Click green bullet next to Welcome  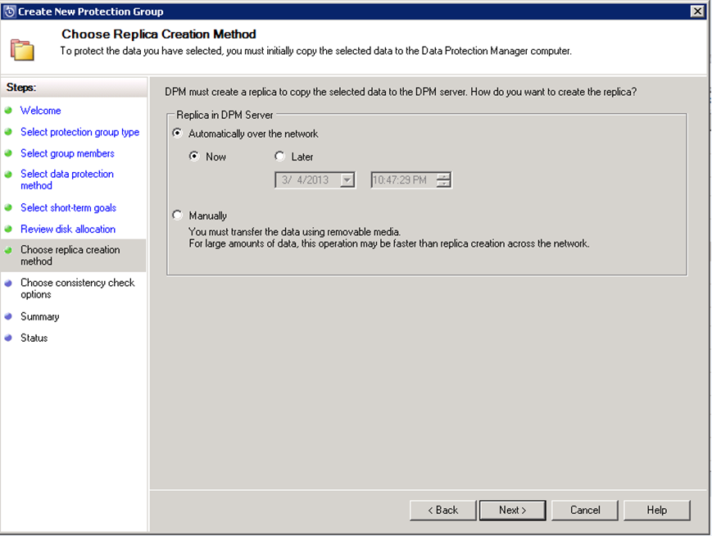(8, 111)
